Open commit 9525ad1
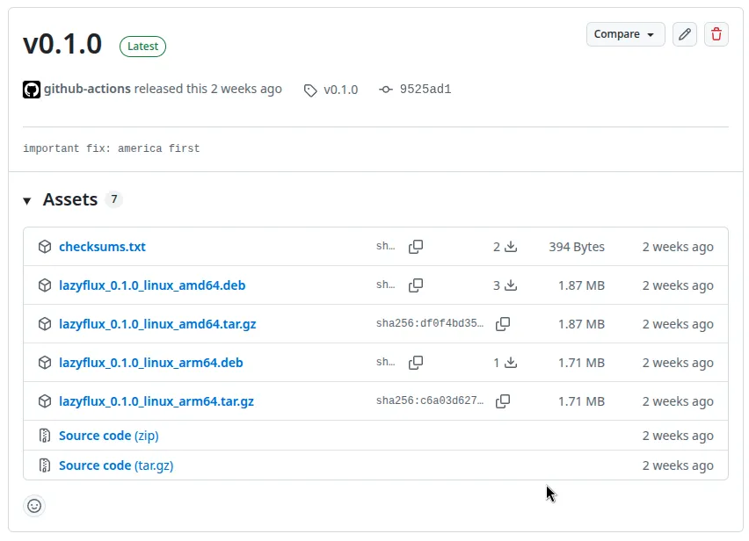This screenshot has width=749, height=541. click(425, 90)
